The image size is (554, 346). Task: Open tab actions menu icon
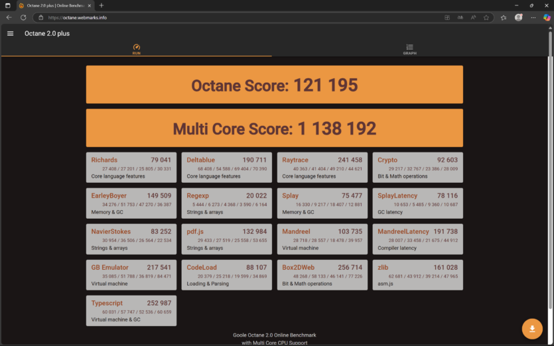[x=8, y=6]
